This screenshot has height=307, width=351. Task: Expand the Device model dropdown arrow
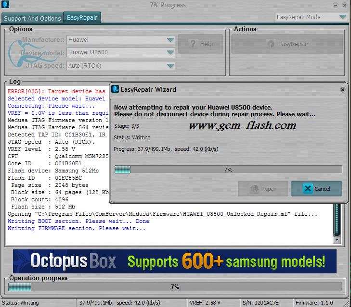coord(170,52)
